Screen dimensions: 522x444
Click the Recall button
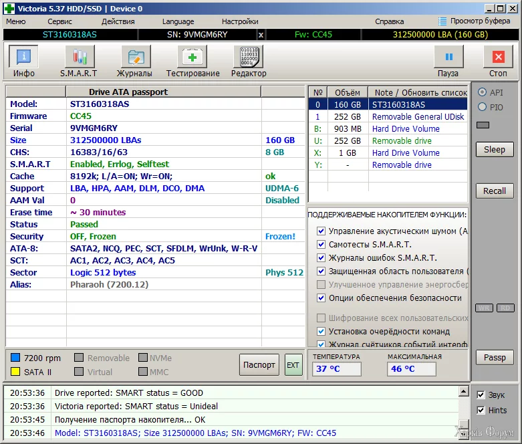point(494,191)
